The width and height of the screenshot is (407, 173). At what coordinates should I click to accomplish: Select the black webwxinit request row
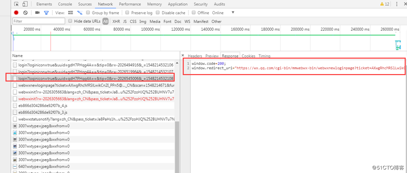click(x=93, y=92)
